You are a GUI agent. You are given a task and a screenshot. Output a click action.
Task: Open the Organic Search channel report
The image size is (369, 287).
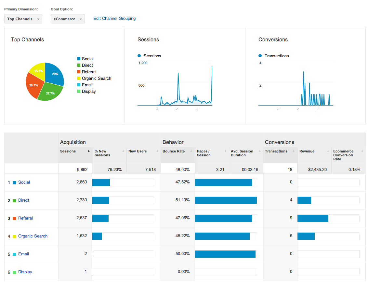tap(33, 236)
